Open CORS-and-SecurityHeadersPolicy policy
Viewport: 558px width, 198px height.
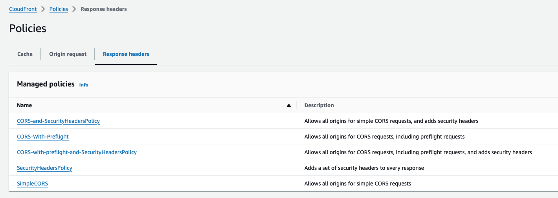(x=58, y=121)
